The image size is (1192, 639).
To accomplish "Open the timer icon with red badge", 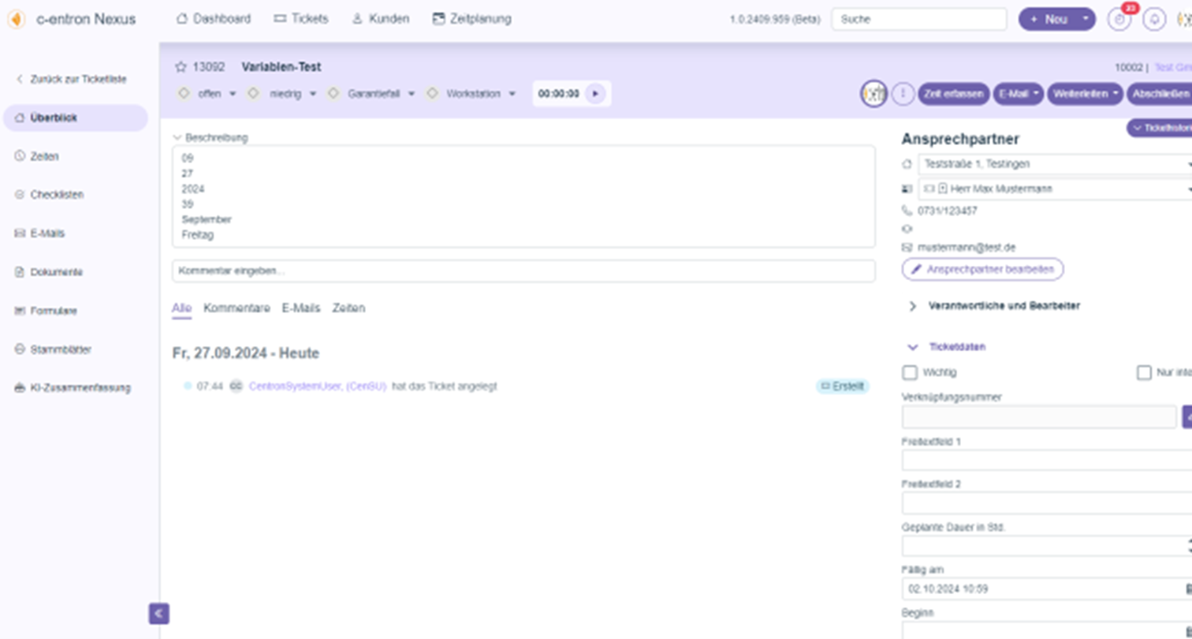I will tap(1119, 20).
